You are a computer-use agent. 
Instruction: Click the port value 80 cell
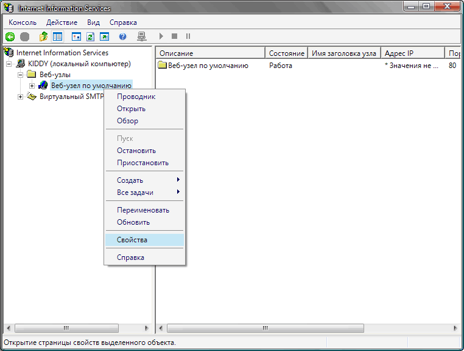pos(452,65)
